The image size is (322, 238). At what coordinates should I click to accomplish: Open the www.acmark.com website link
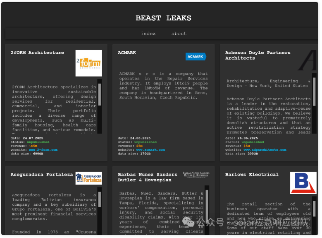150,150
